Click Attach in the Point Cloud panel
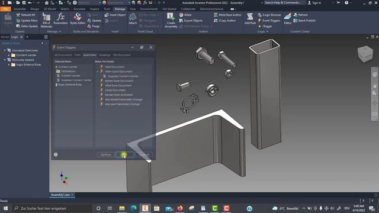Image resolution: width=379 pixels, height=213 pixels. click(x=133, y=19)
